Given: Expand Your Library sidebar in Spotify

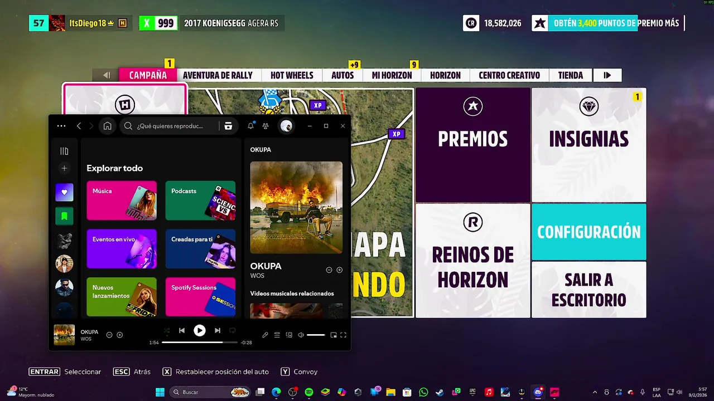Looking at the screenshot, I should 64,151.
